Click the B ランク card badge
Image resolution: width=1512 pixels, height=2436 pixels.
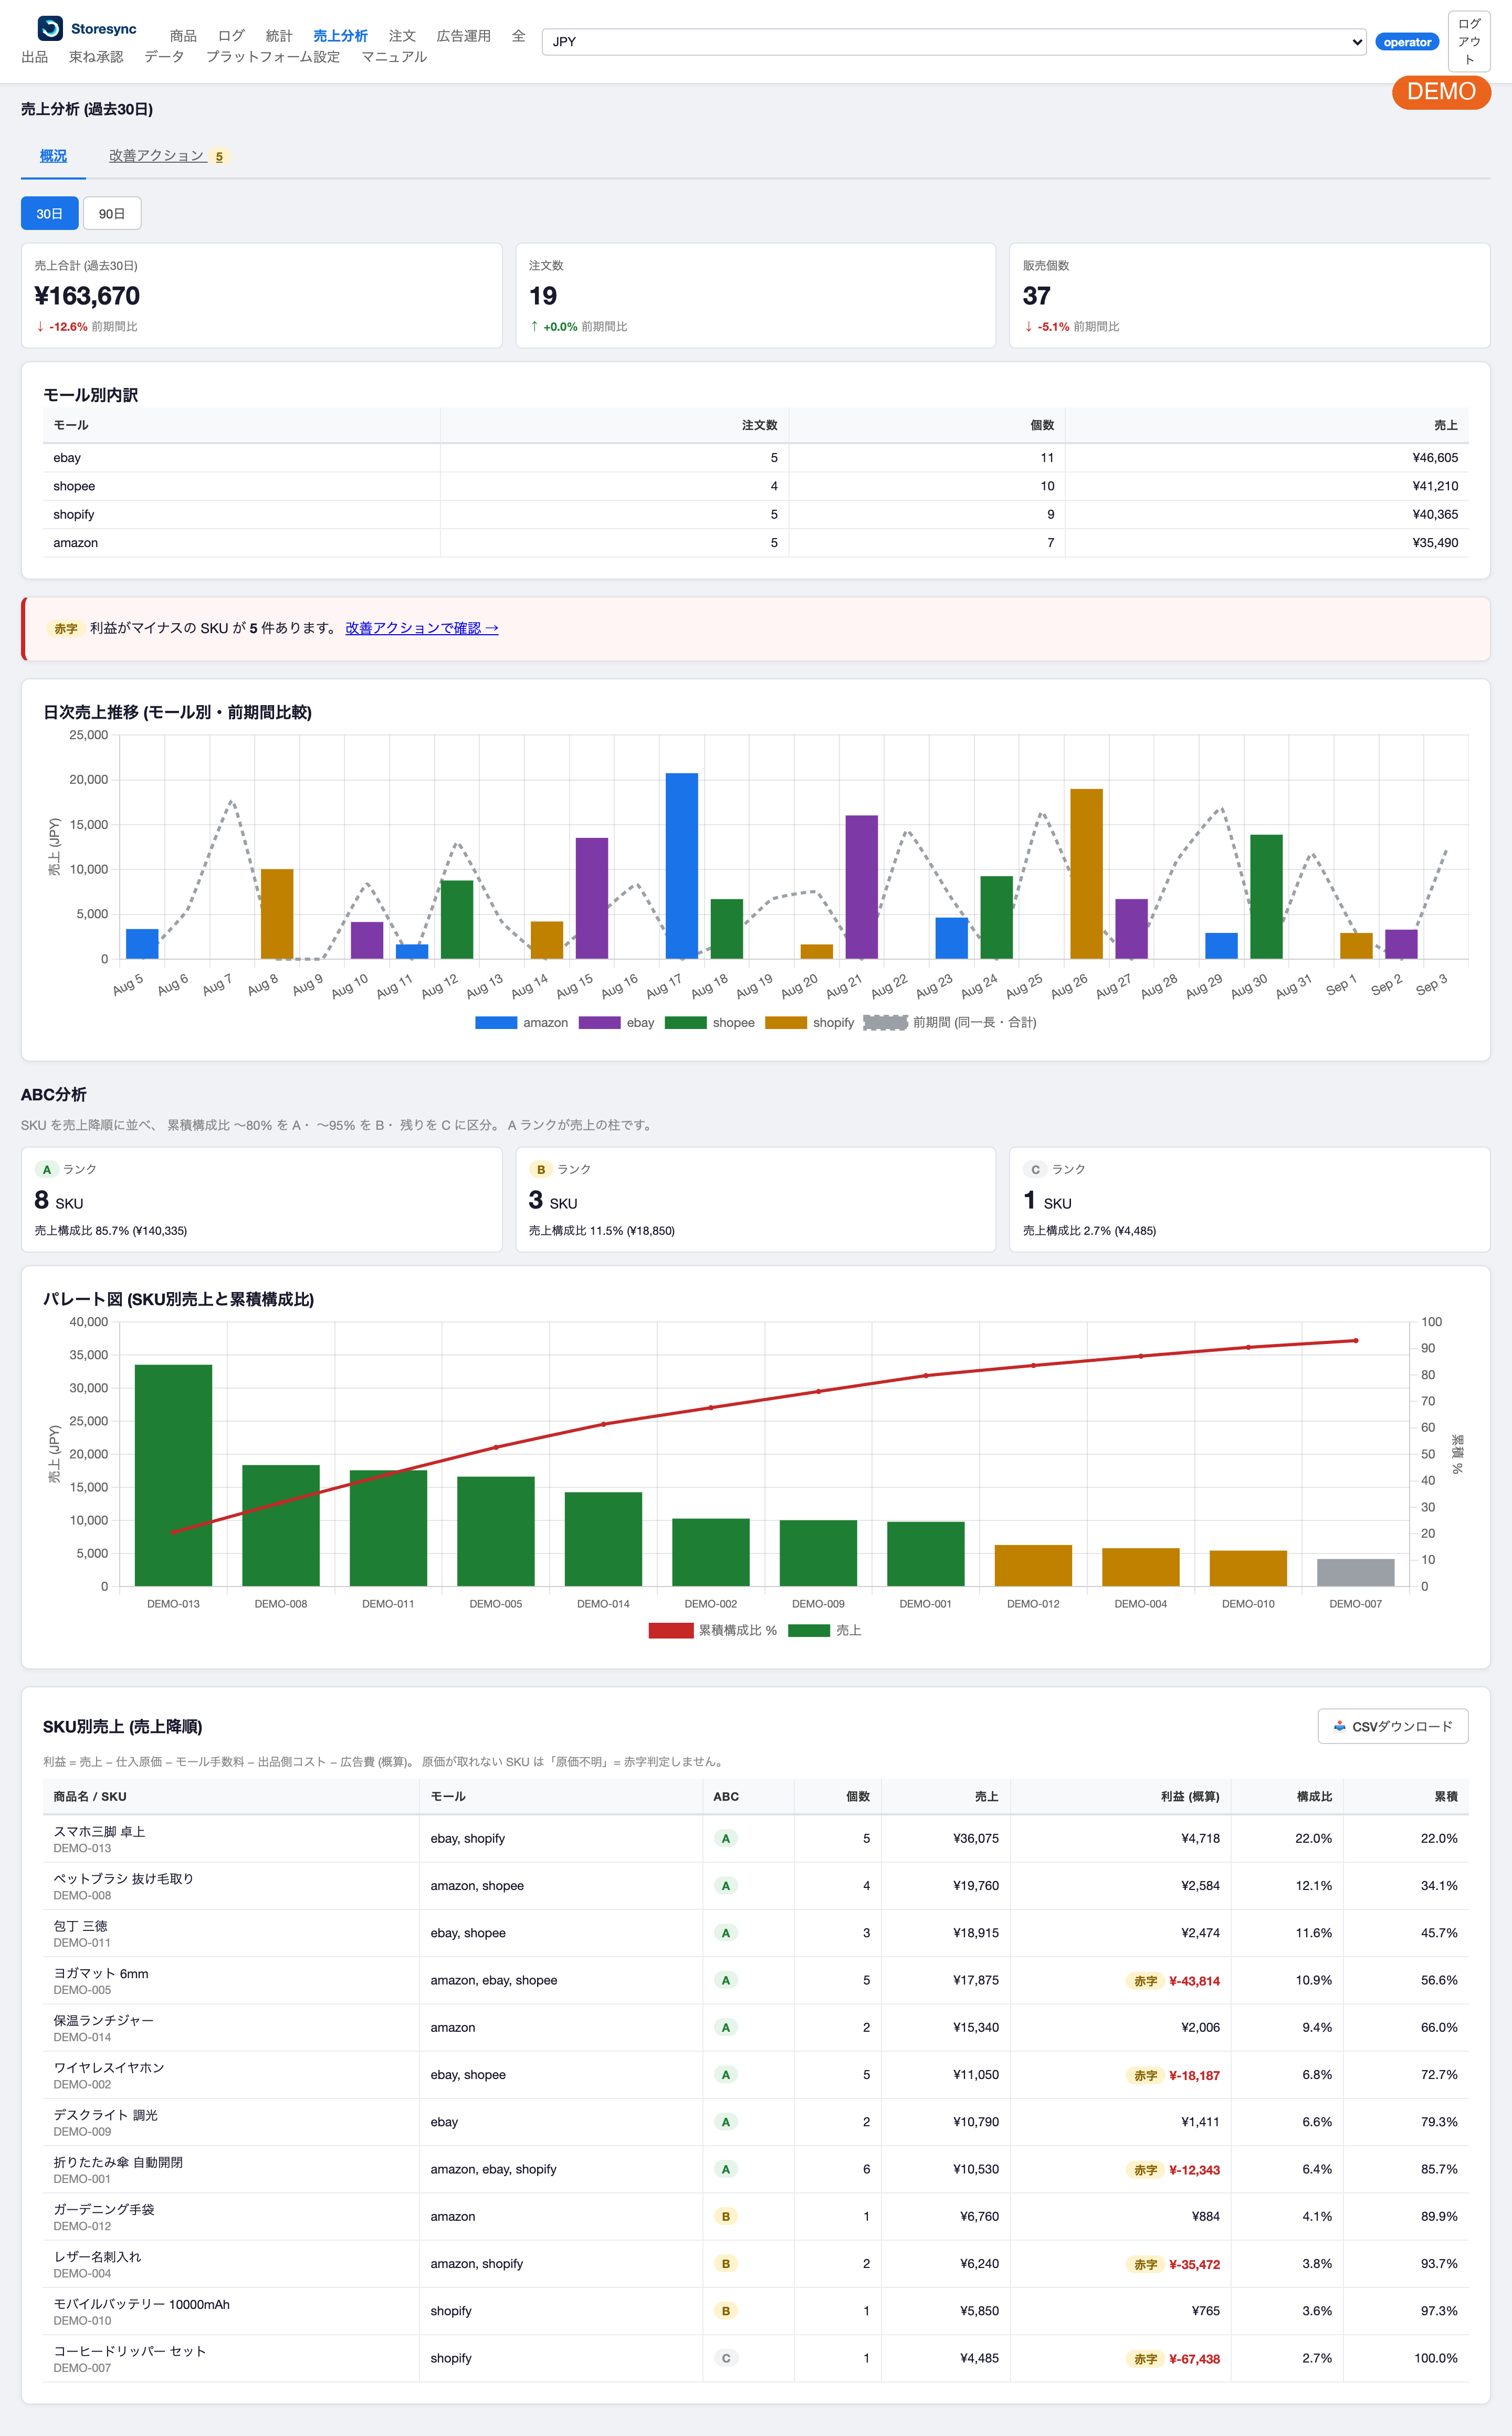[541, 1169]
